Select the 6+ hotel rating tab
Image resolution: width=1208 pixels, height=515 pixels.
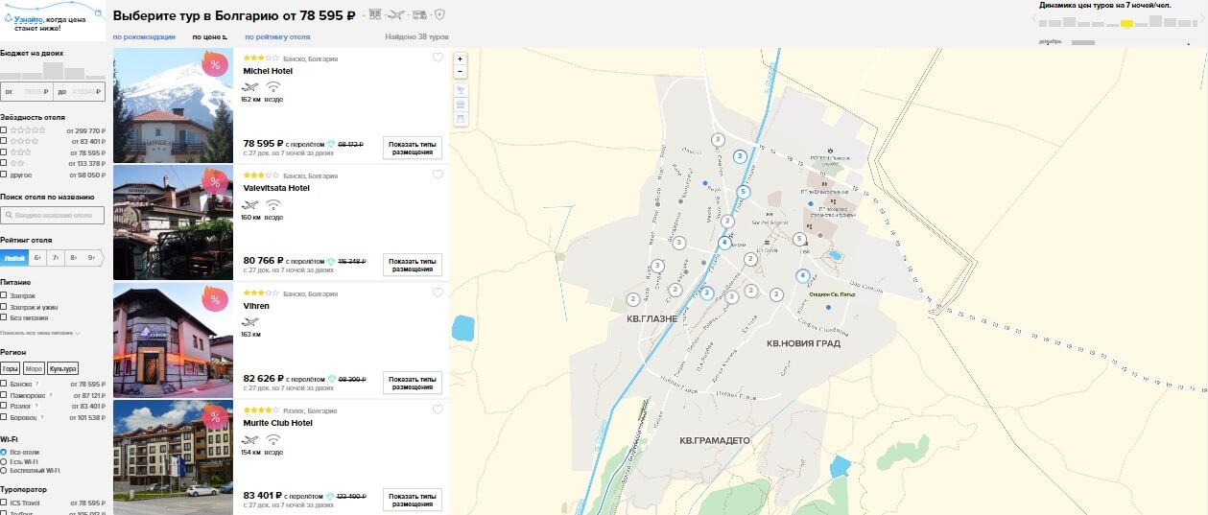[x=37, y=258]
